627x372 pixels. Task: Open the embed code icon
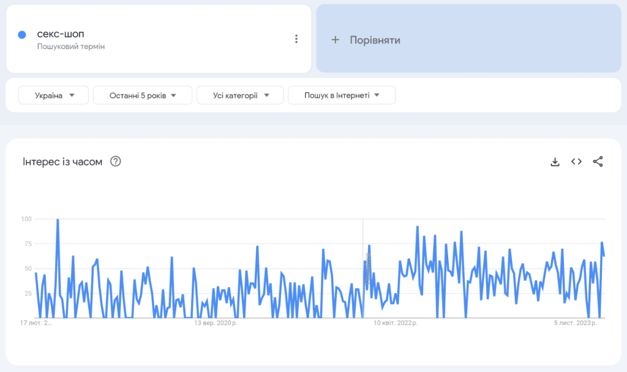(576, 162)
